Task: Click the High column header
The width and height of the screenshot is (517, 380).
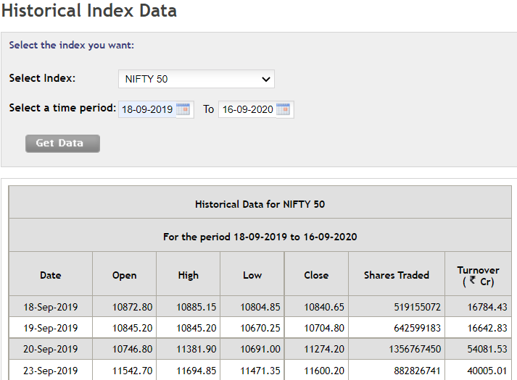Action: pos(189,275)
